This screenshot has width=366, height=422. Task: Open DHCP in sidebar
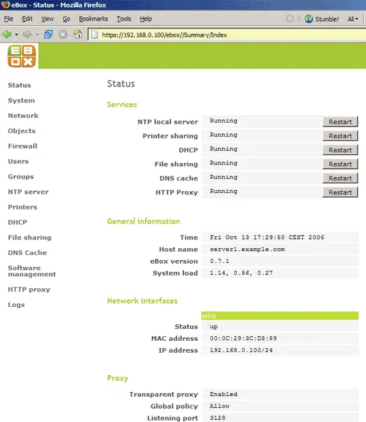tap(17, 222)
